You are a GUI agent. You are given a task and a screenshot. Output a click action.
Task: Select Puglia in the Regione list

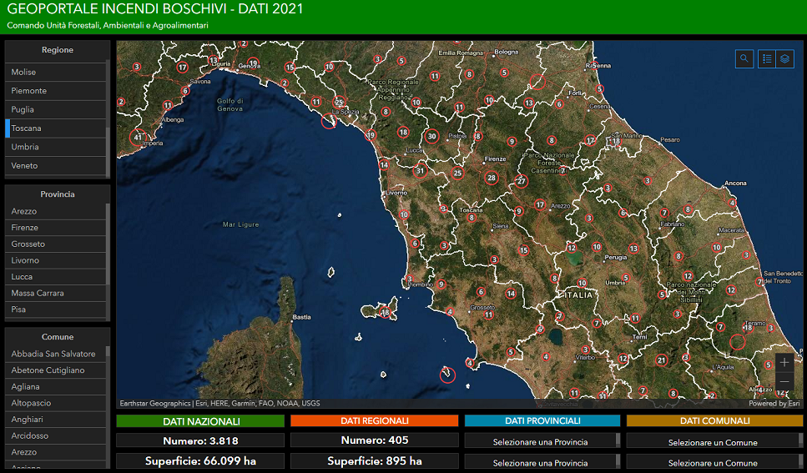[x=56, y=109]
